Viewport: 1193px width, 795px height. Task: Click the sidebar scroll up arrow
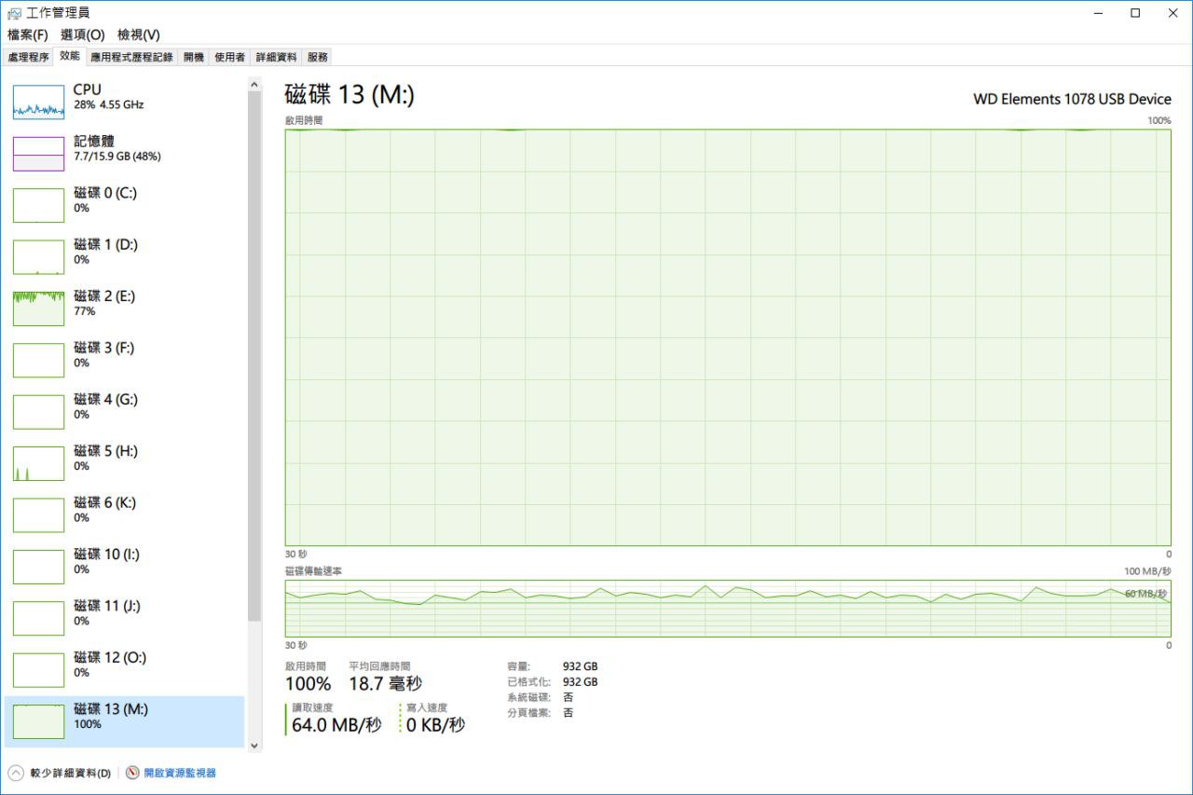click(x=254, y=85)
